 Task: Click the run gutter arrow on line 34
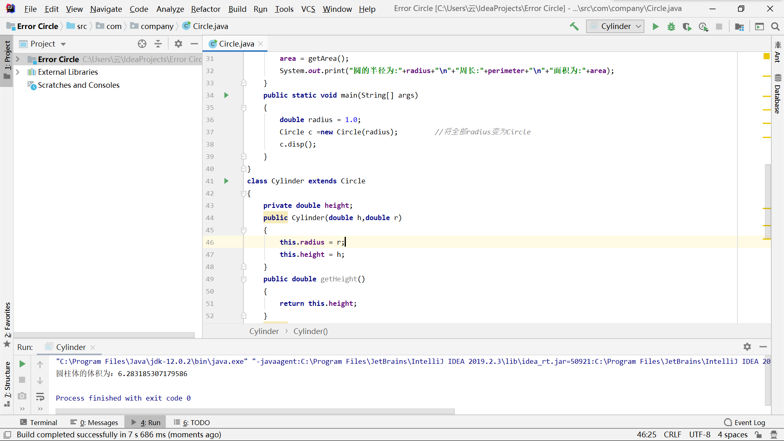click(226, 95)
